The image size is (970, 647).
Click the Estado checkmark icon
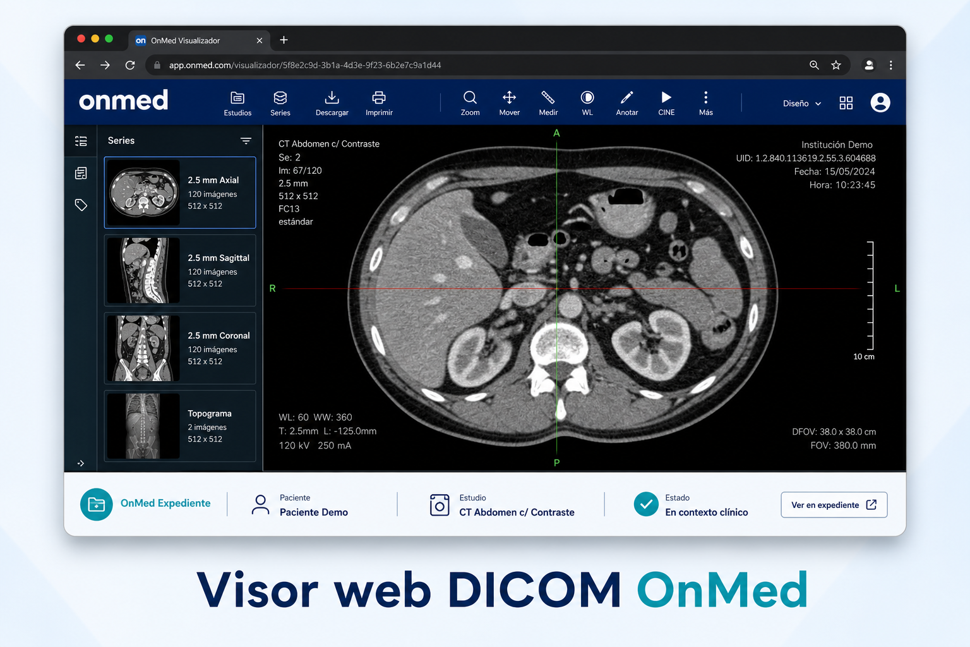tap(646, 504)
